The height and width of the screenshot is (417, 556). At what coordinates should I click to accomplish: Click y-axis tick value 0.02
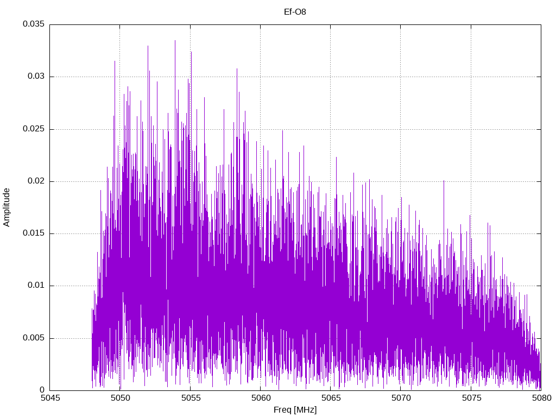(x=36, y=181)
